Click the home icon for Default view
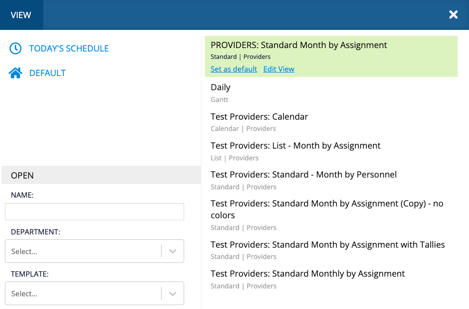The width and height of the screenshot is (469, 309). pyautogui.click(x=16, y=73)
